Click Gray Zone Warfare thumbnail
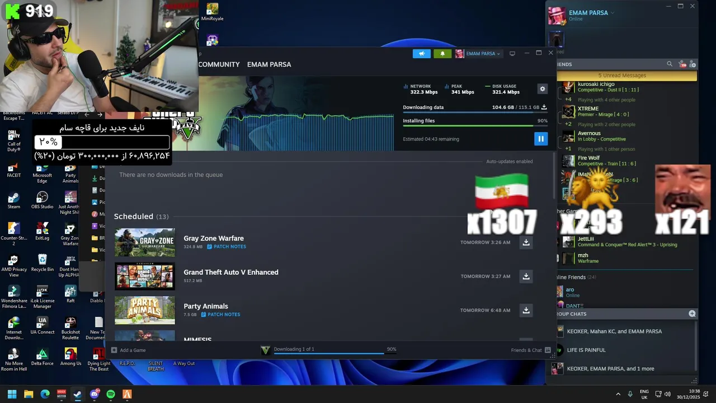The height and width of the screenshot is (403, 716). point(145,242)
